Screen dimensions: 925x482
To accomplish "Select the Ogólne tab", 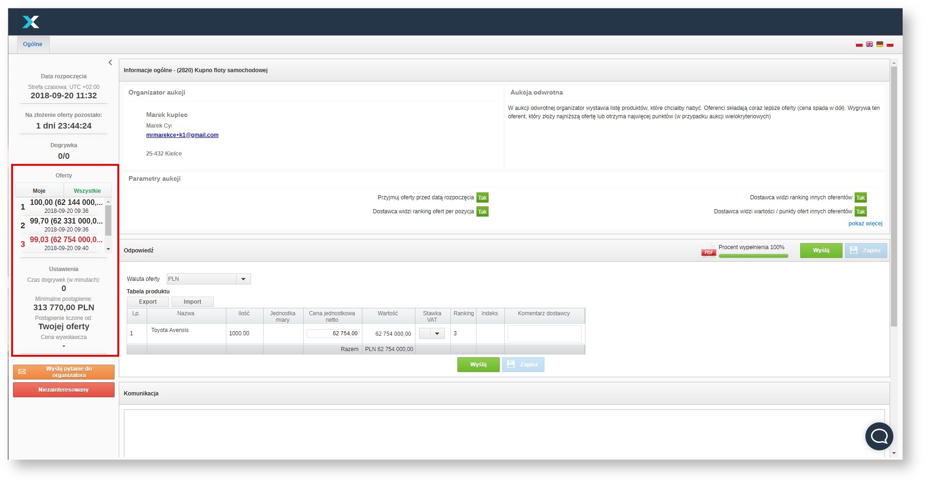I will click(x=33, y=44).
